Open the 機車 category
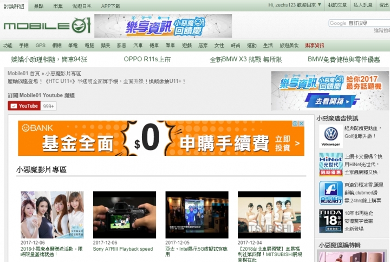This screenshot has height=262, width=390. pos(154,45)
